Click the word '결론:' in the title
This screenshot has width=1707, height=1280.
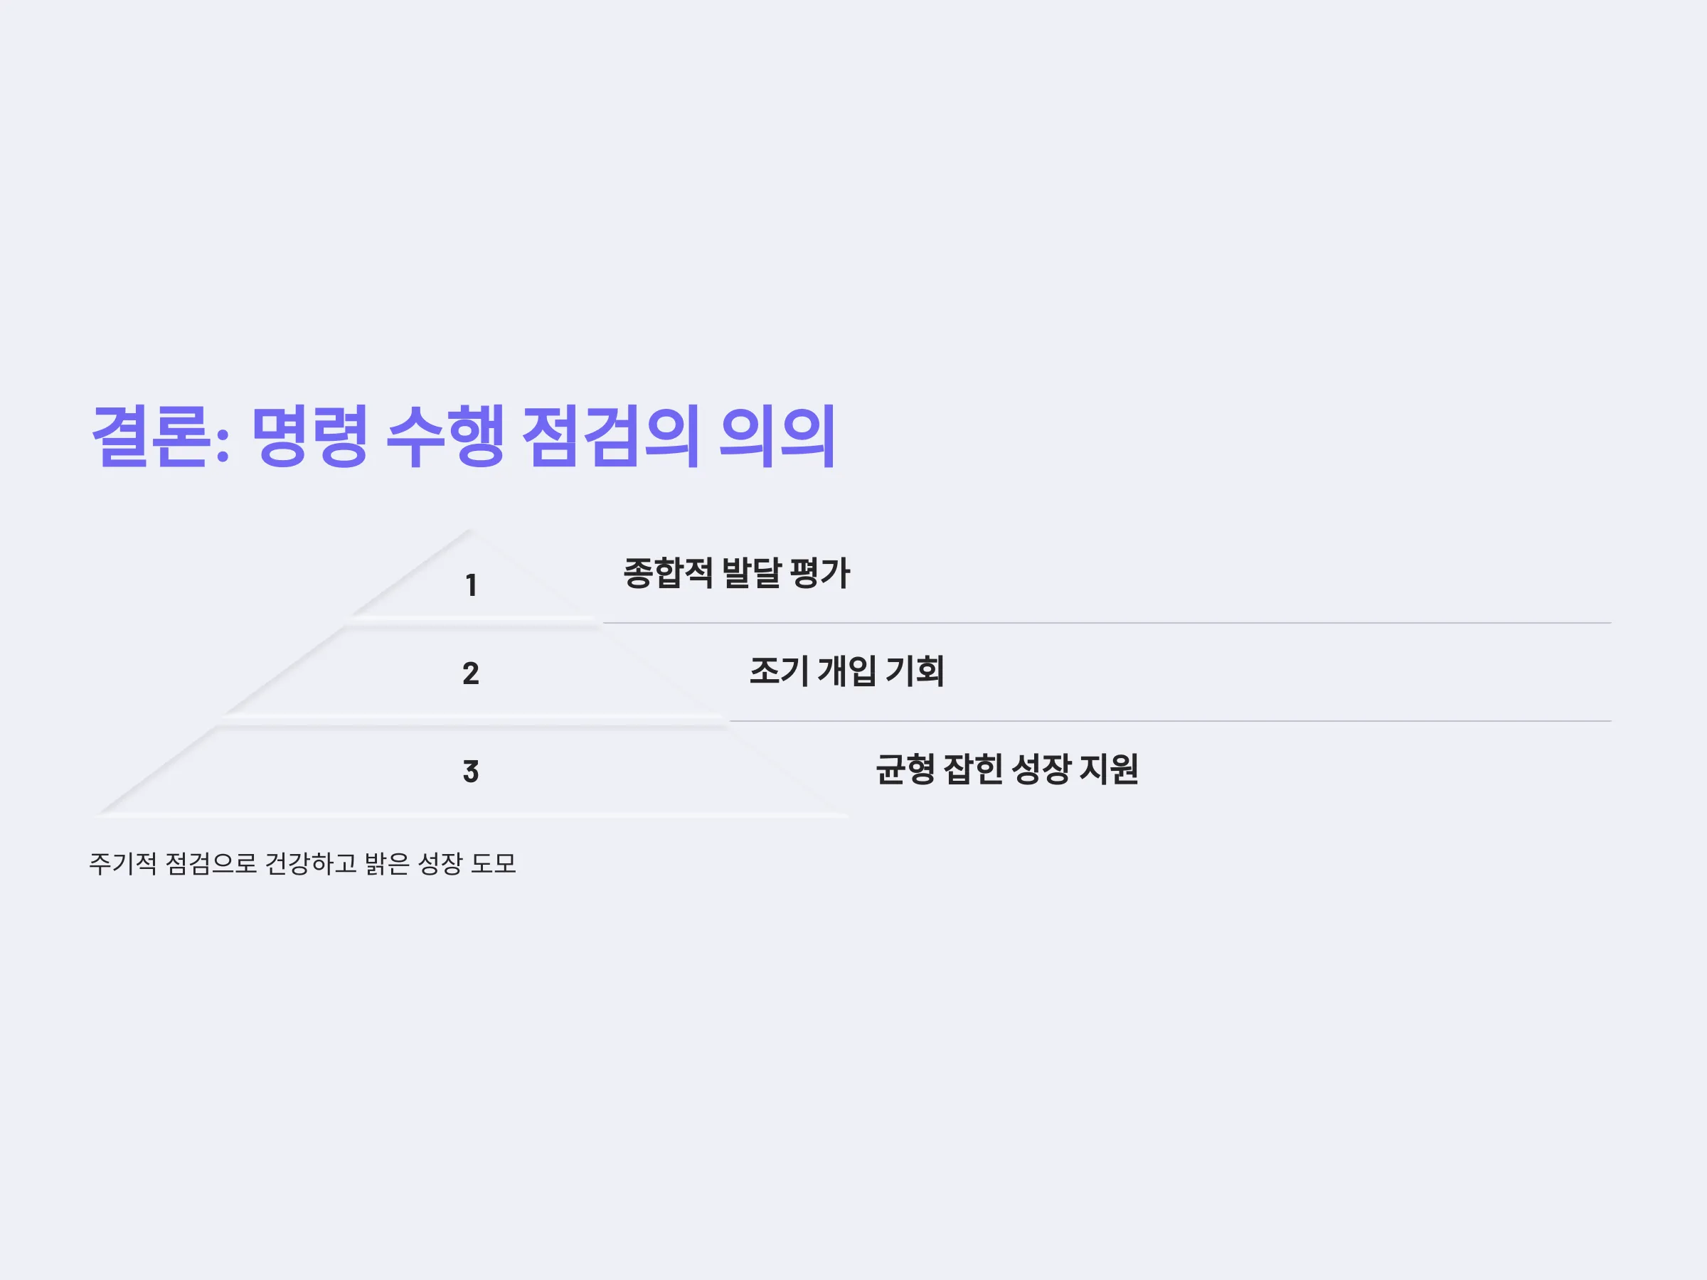click(x=161, y=436)
